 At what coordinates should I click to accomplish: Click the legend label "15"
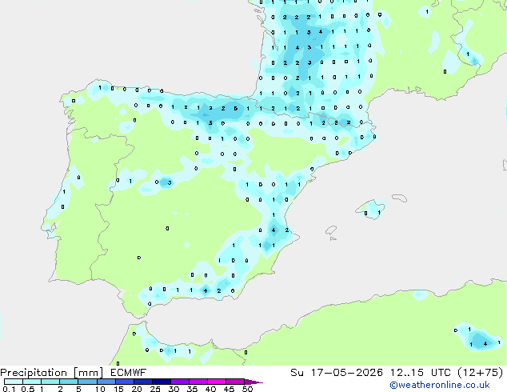pyautogui.click(x=118, y=389)
